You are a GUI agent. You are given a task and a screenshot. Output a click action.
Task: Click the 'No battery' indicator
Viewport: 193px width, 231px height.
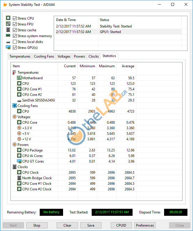point(51,212)
